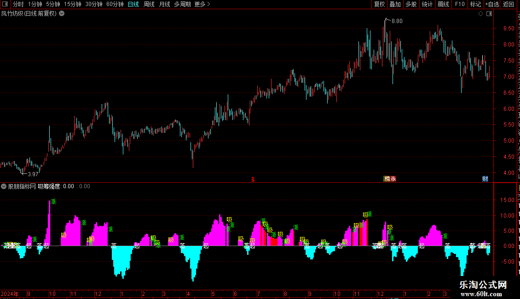Viewport: 520px width, 299px height.
Task: Click the 吸筹强度 indicator value label
Action: pos(56,186)
